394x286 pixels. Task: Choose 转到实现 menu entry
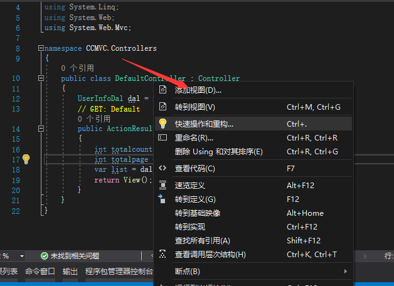click(x=253, y=227)
